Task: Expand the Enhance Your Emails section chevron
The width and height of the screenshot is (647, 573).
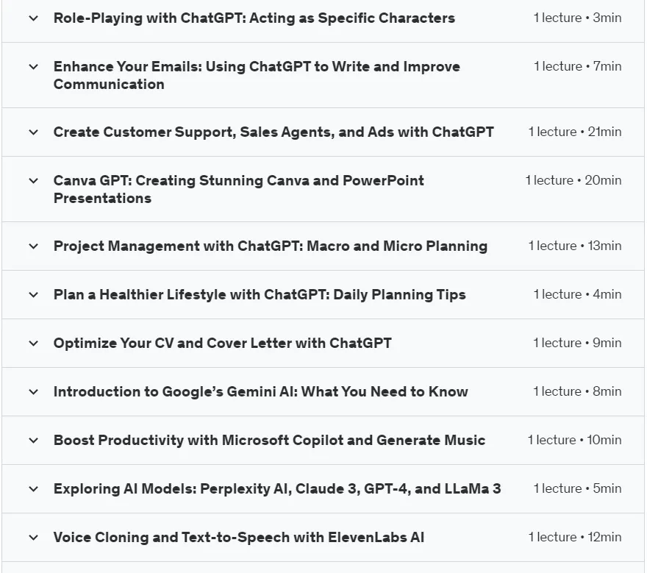Action: pos(33,66)
